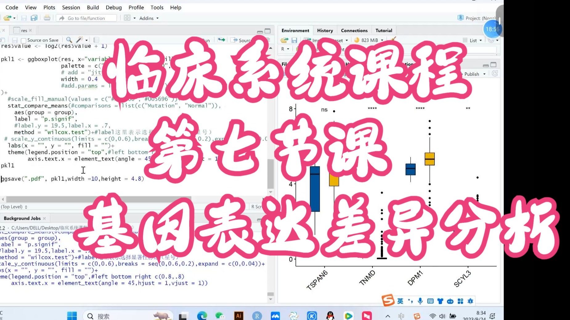Clear environment objects with the broom icon
Viewport: 570px width, 320px height.
(393, 40)
